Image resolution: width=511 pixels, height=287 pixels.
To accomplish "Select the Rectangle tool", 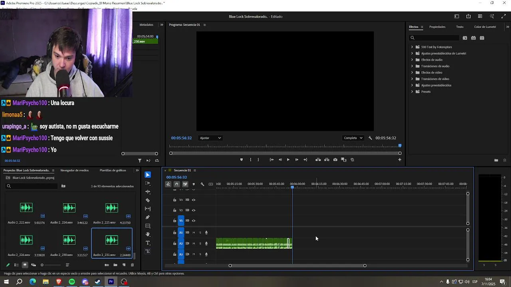I will (148, 226).
